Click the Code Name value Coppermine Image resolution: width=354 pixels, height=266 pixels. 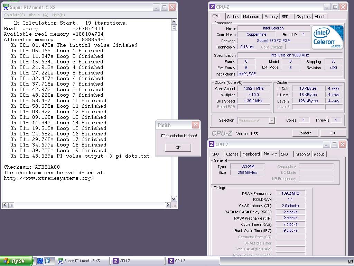point(257,34)
